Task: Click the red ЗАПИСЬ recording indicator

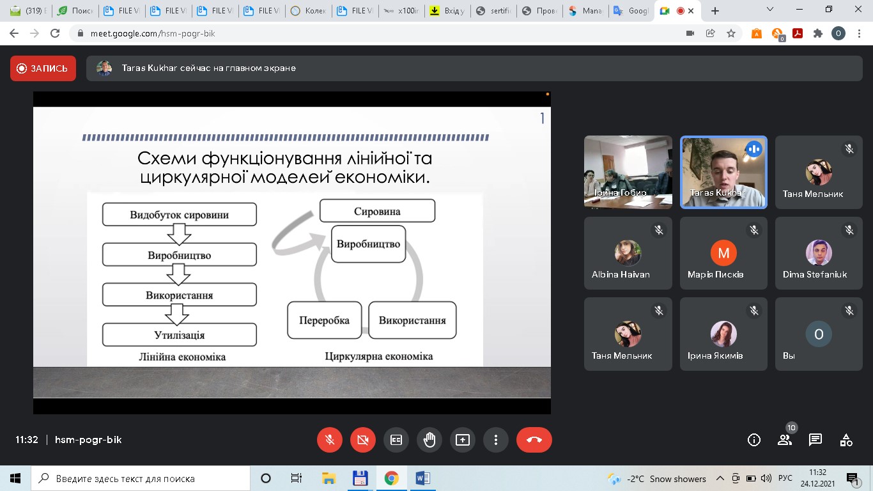Action: [43, 68]
